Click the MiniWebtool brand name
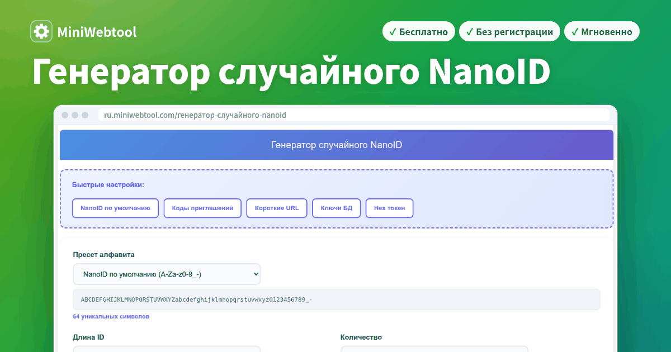The image size is (671, 352). point(97,32)
